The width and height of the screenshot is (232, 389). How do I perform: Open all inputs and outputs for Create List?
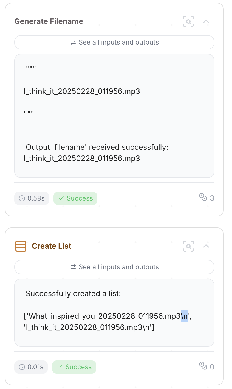(114, 267)
